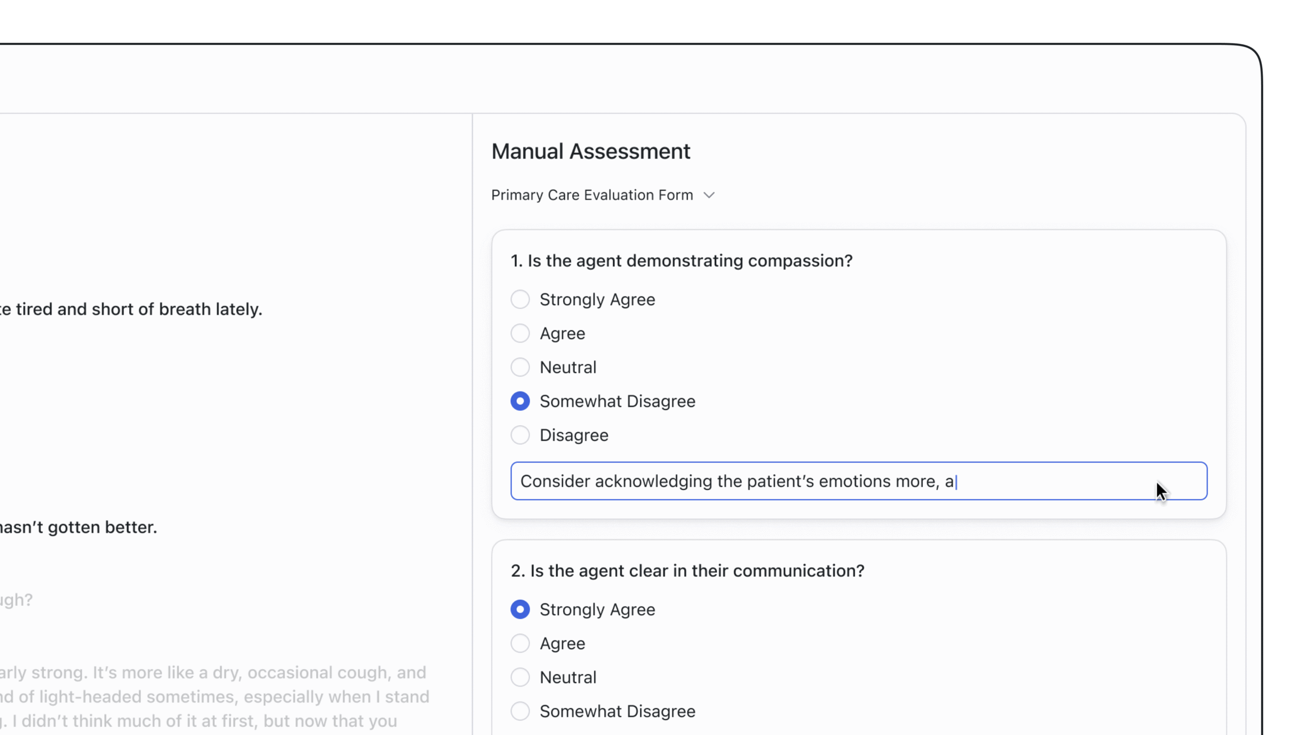Screen dimensions: 1306x735
Task: Select Disagree for the compassion question
Action: [x=520, y=435]
